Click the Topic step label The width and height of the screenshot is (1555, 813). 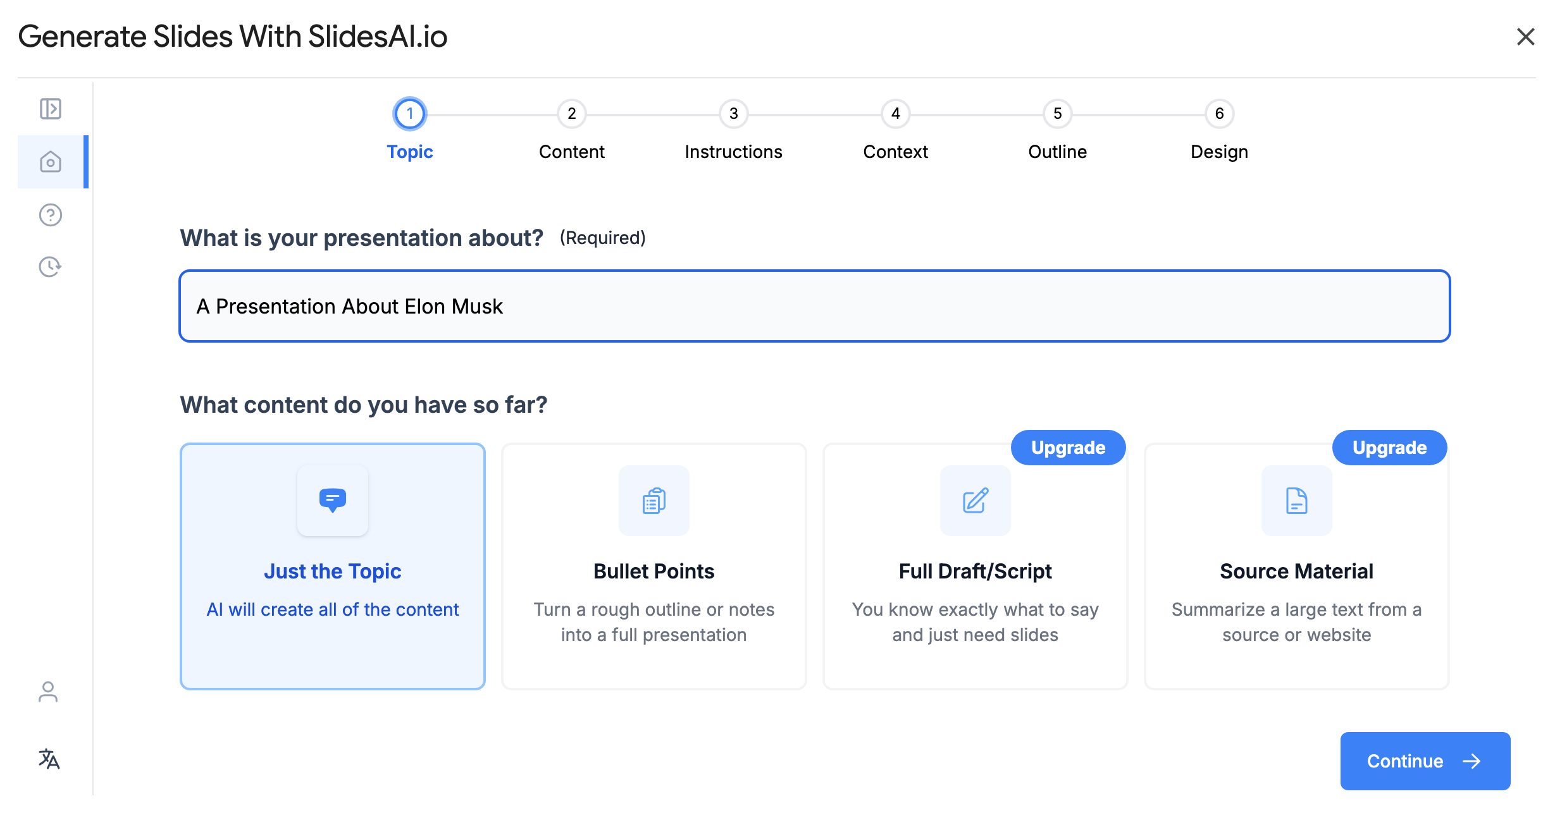410,152
